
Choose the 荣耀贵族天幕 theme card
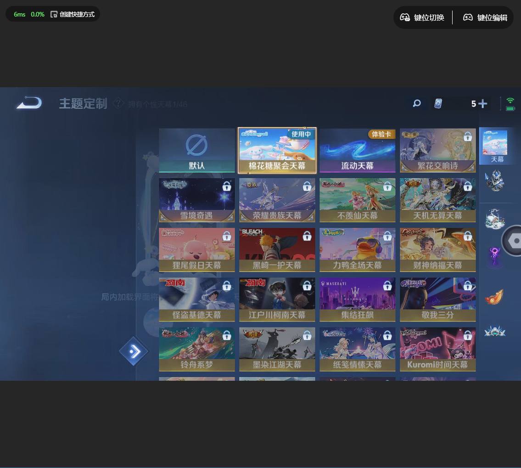click(277, 200)
